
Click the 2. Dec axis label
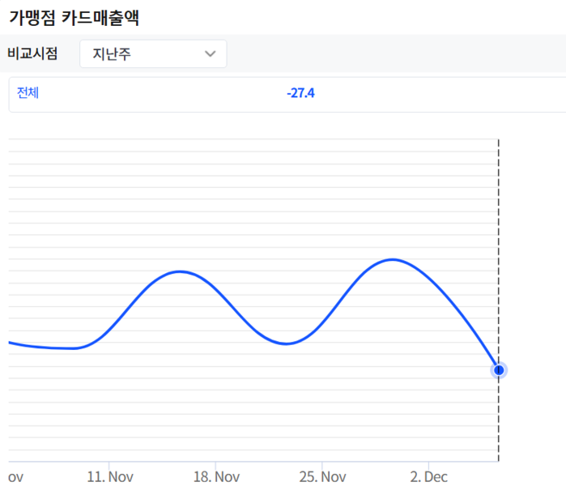(x=428, y=477)
